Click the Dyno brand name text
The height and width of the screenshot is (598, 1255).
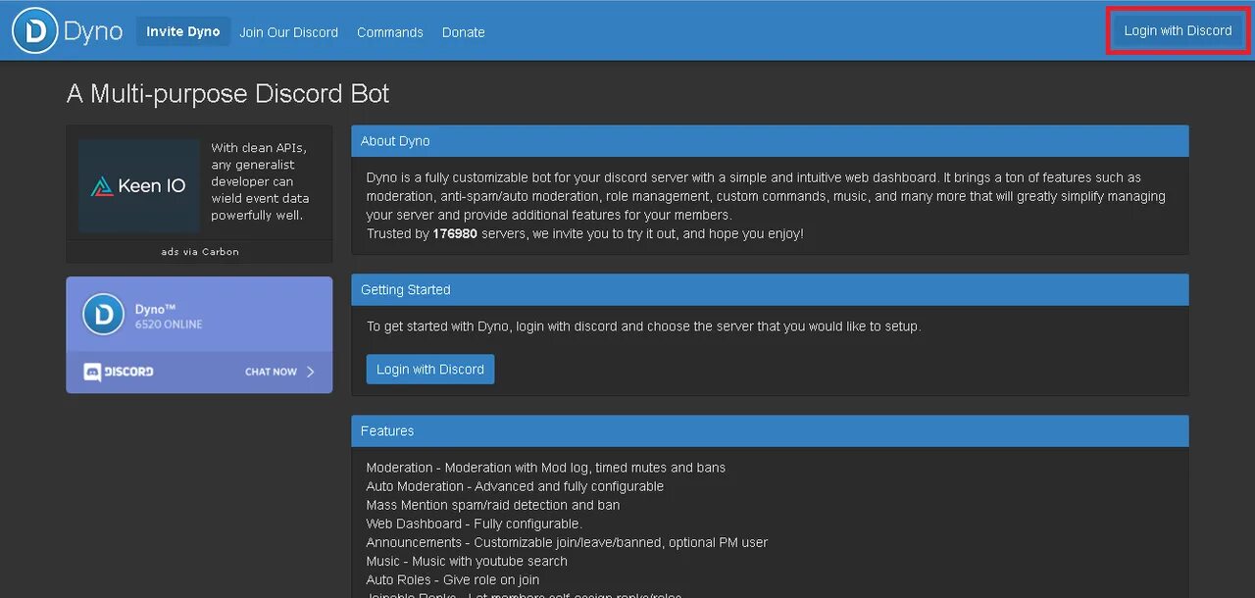[x=93, y=31]
